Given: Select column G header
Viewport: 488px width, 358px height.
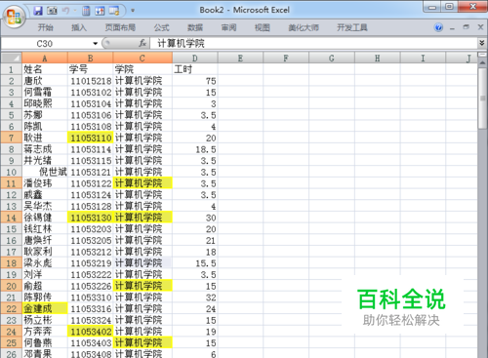Looking at the screenshot, I should (x=332, y=58).
